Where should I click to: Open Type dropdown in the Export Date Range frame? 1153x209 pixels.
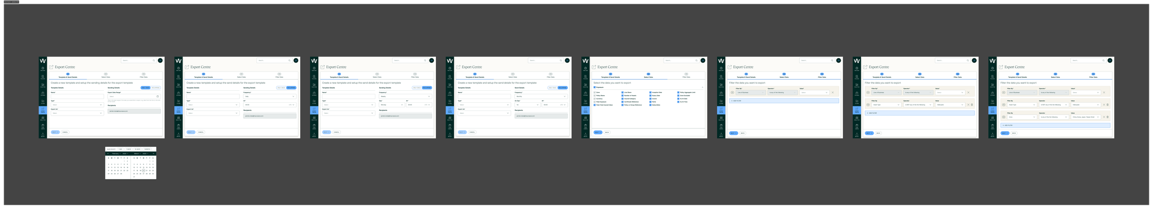[77, 104]
